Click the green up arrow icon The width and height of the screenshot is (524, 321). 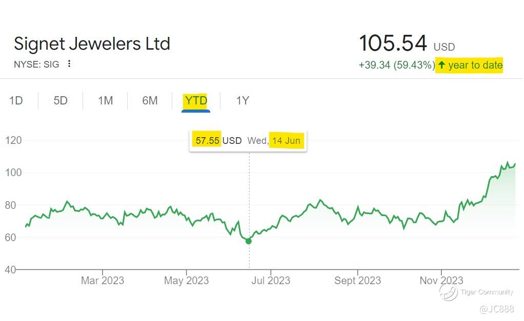(x=441, y=65)
